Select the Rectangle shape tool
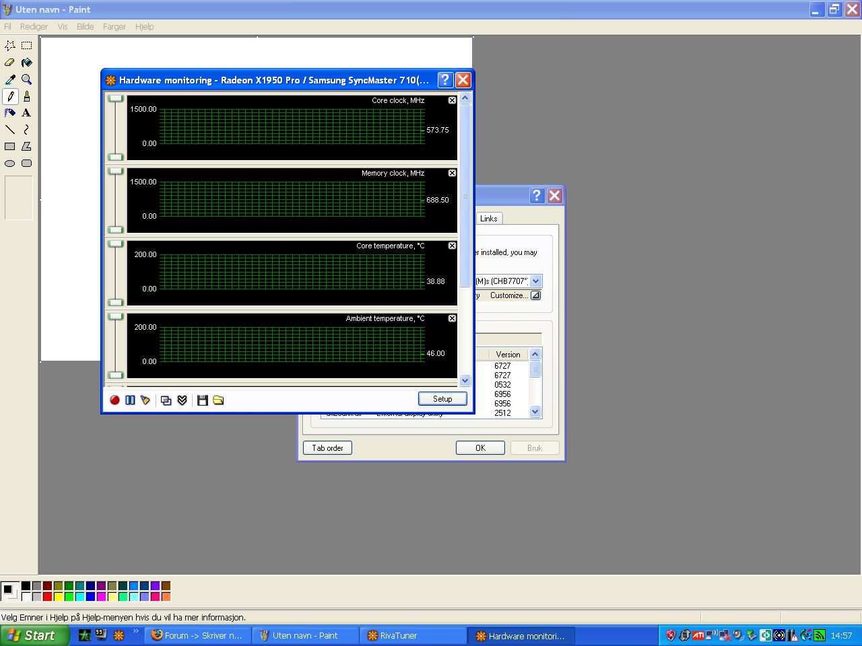The image size is (862, 646). click(10, 147)
